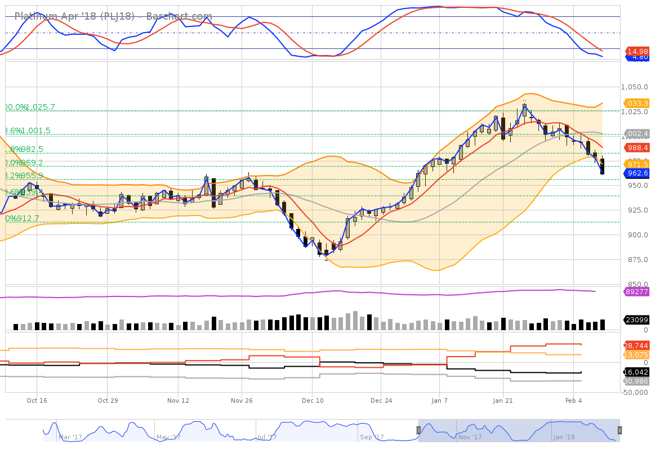Image resolution: width=651 pixels, height=450 pixels.
Task: Click the Oct 29 date axis label
Action: click(108, 400)
